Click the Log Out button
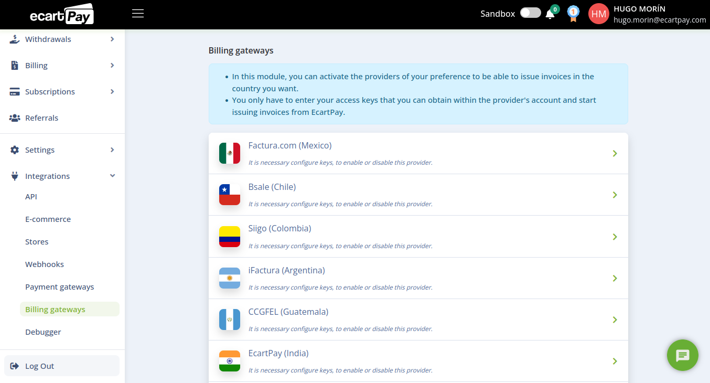 point(62,366)
